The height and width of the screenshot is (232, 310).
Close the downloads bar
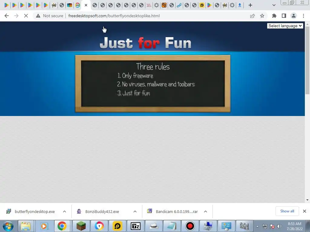click(x=305, y=211)
